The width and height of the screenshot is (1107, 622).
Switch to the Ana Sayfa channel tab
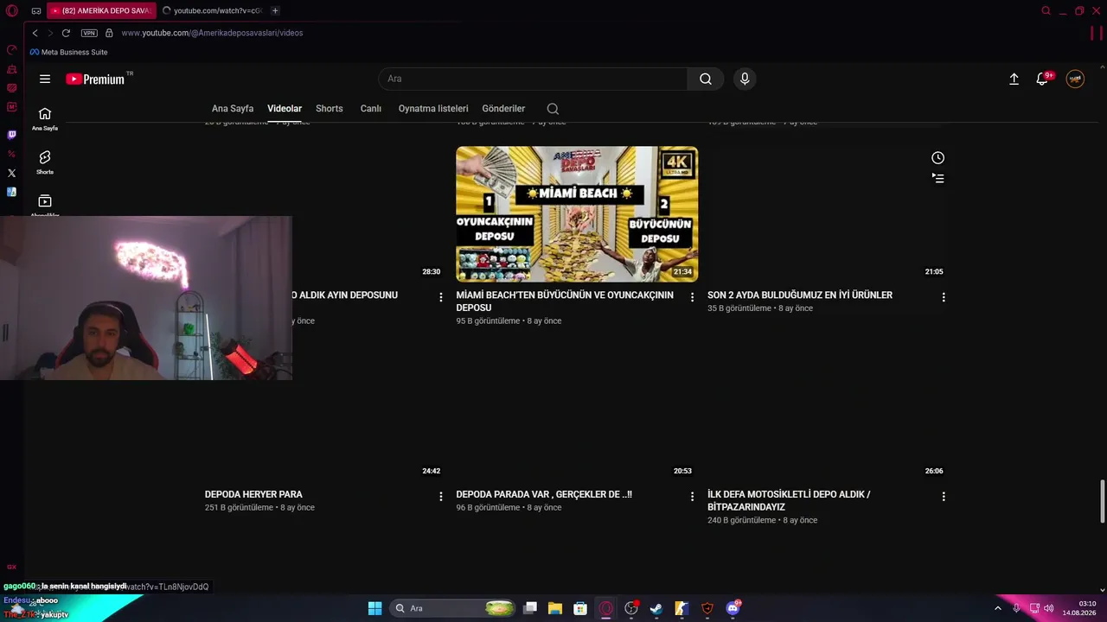click(x=233, y=109)
